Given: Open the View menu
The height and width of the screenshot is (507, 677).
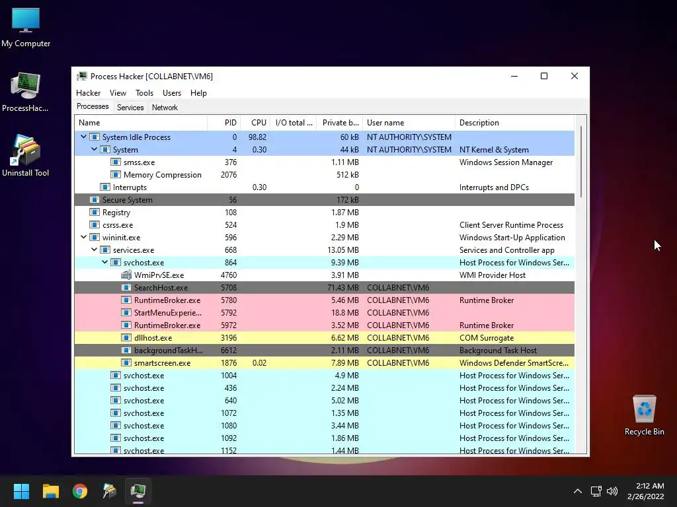Looking at the screenshot, I should pos(118,92).
